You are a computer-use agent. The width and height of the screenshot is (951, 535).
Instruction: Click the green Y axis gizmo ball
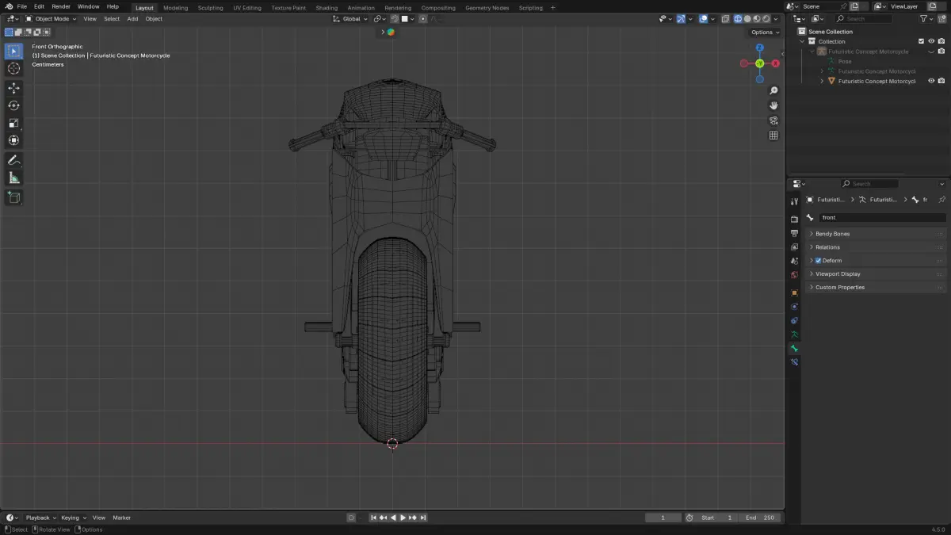click(759, 63)
